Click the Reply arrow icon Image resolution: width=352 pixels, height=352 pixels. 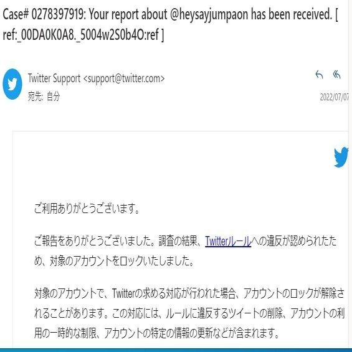point(319,75)
